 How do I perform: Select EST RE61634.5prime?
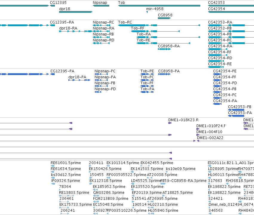53,172
